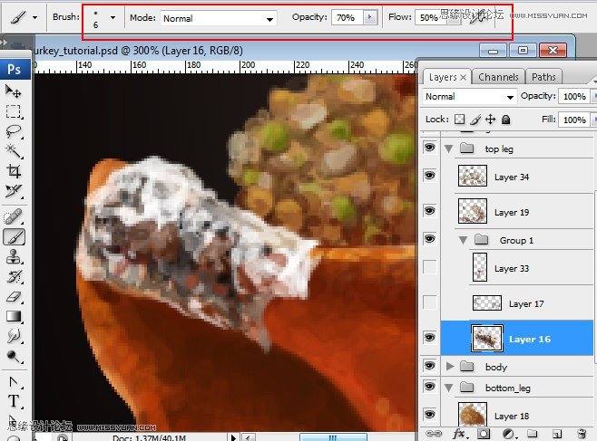Select the Eraser tool
The height and width of the screenshot is (441, 597).
pyautogui.click(x=14, y=296)
